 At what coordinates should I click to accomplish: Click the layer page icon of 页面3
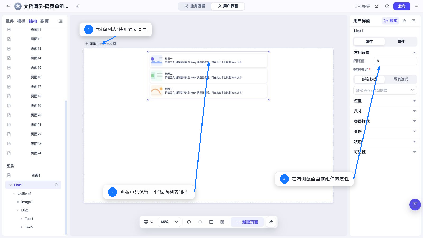pyautogui.click(x=9, y=175)
